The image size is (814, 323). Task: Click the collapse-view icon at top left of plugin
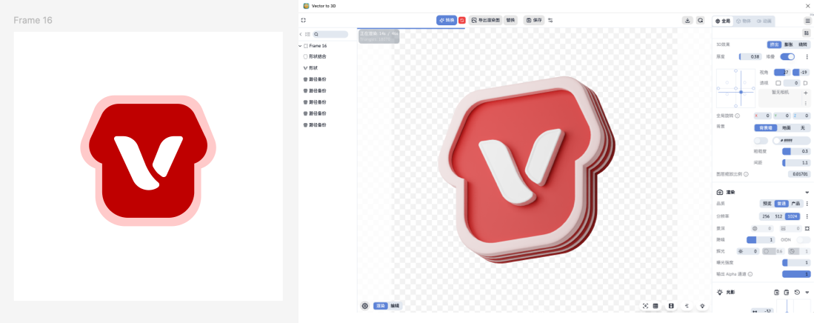304,20
